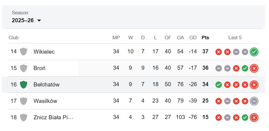Click the Pts column header
This screenshot has height=131, width=269.
[205, 38]
